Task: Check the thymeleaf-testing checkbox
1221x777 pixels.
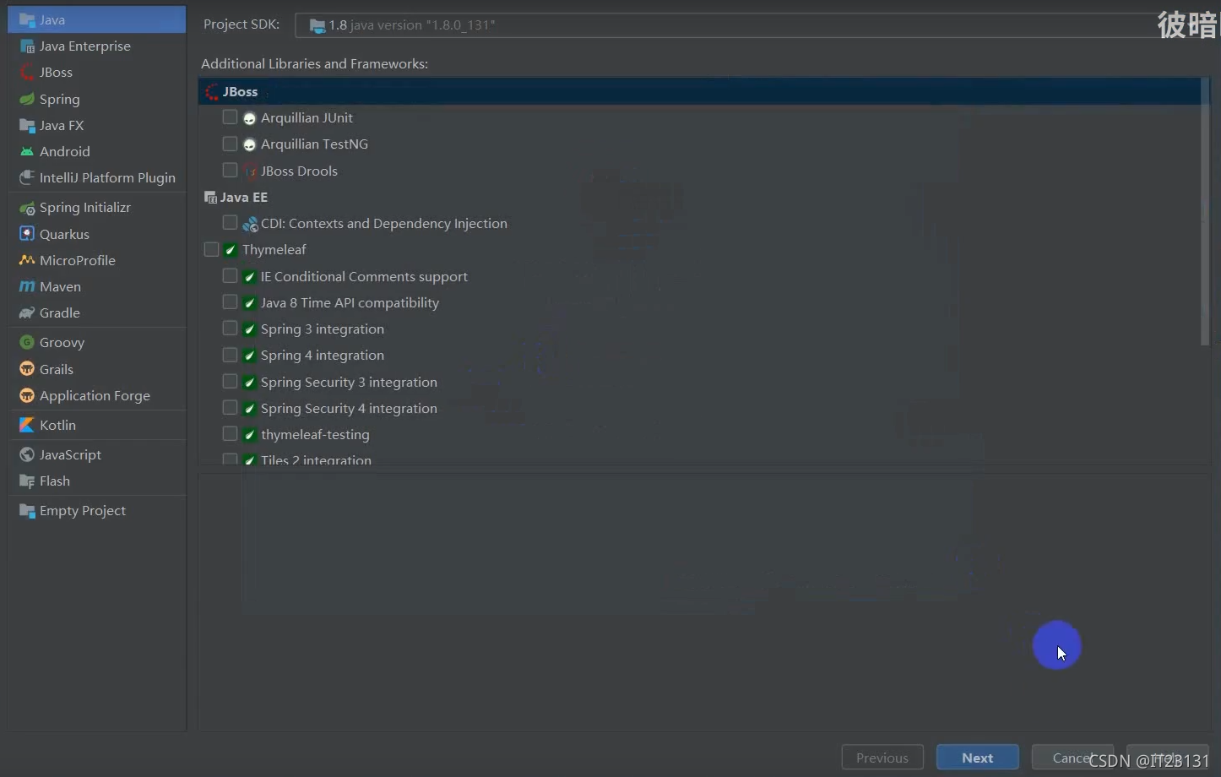Action: (x=230, y=433)
